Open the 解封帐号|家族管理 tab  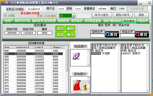pos(44,21)
